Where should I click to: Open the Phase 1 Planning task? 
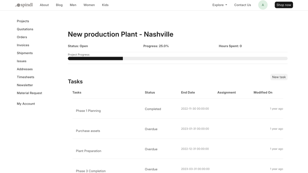click(x=88, y=111)
